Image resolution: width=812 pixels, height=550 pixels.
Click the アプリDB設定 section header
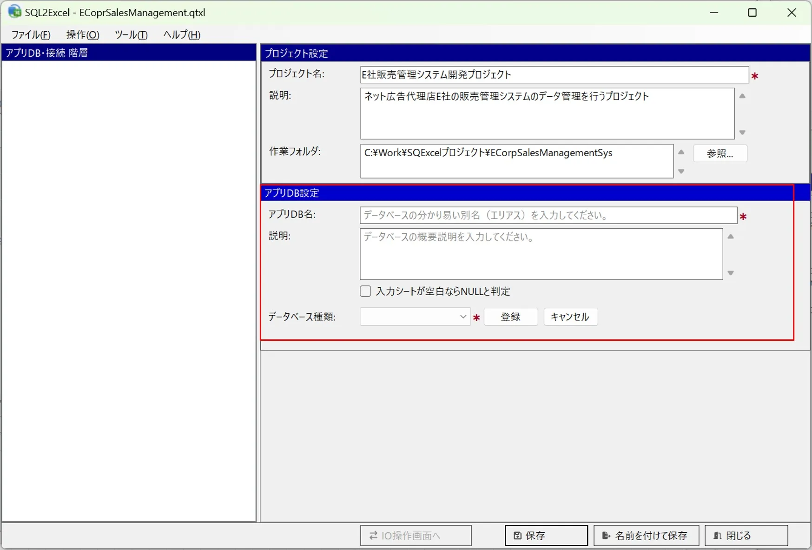535,192
